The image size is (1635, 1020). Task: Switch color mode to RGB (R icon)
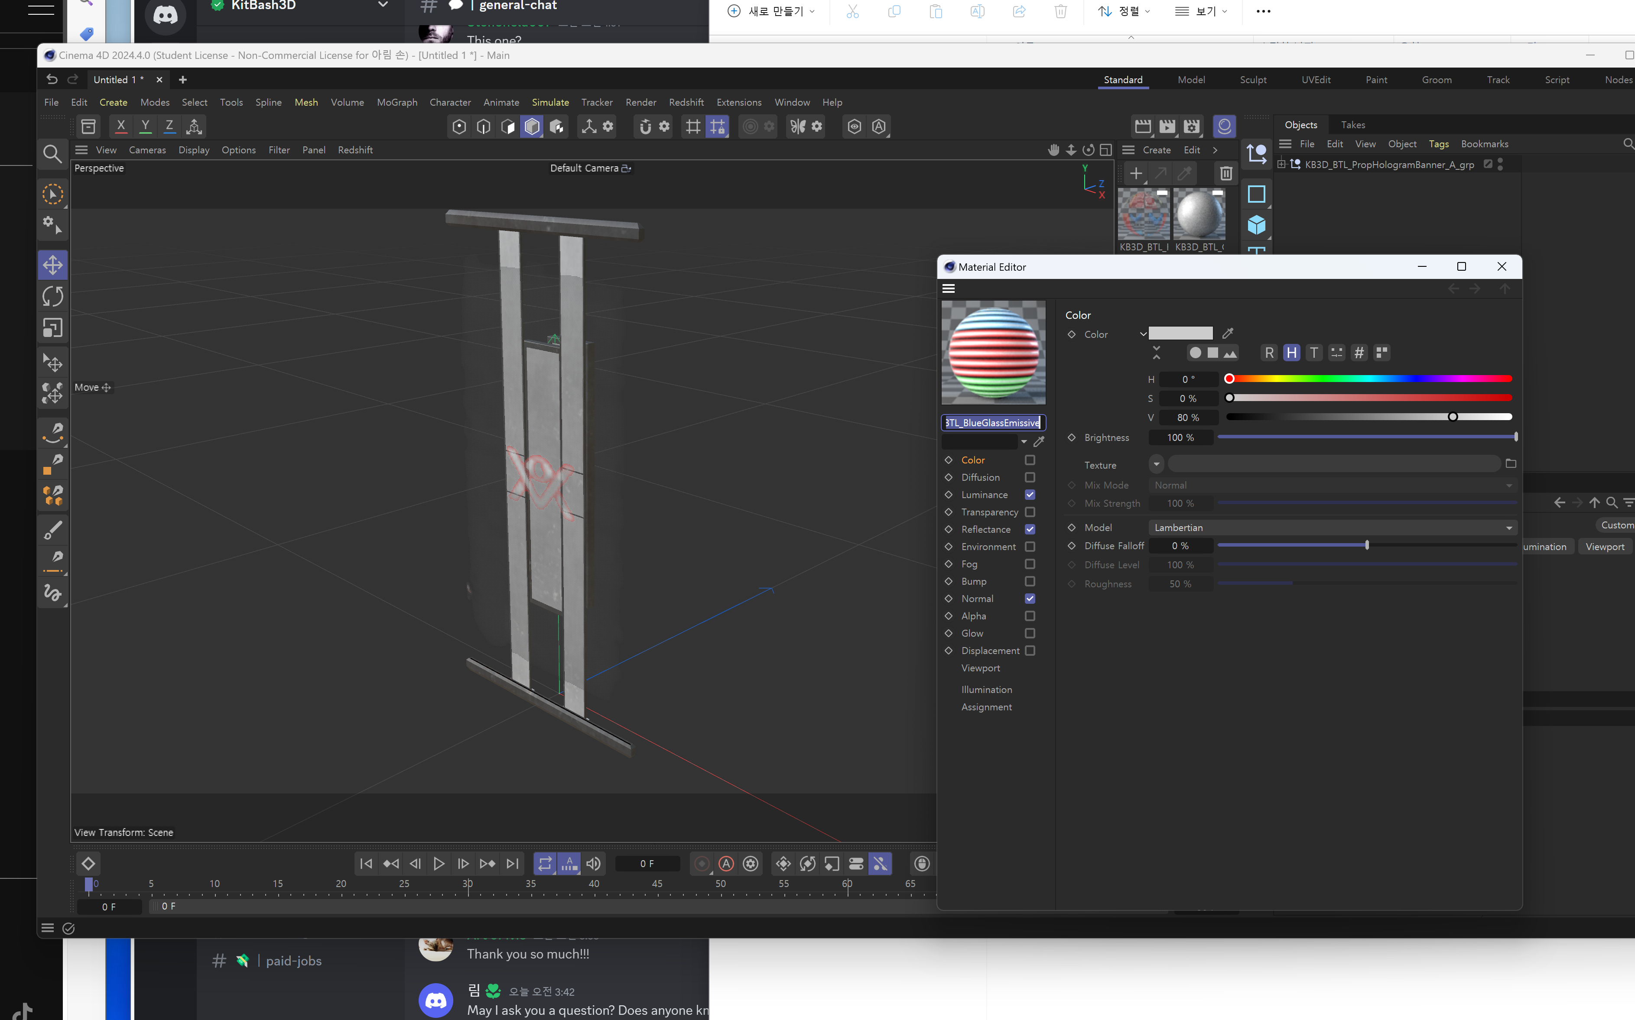pos(1269,353)
